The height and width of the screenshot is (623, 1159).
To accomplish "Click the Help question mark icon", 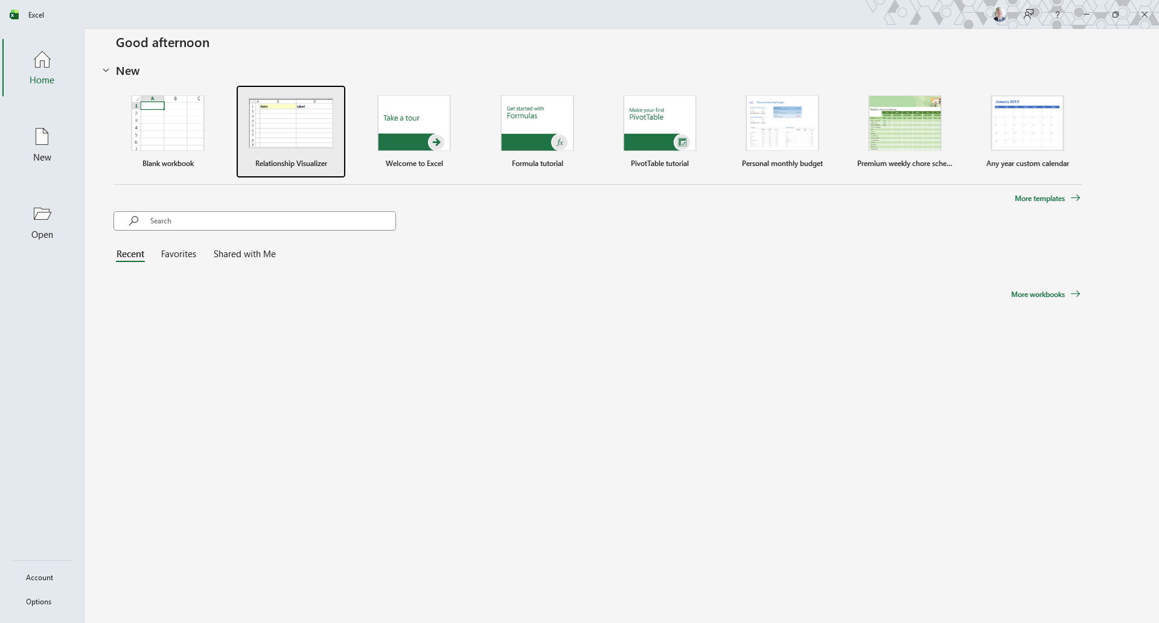I will tap(1057, 14).
